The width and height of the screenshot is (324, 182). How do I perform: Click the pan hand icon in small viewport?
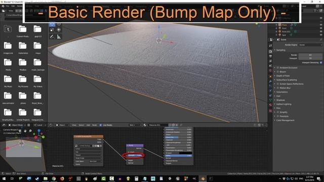pyautogui.click(x=25, y=131)
